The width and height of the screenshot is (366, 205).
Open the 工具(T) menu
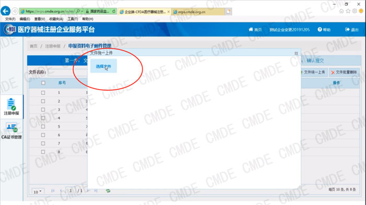click(73, 19)
